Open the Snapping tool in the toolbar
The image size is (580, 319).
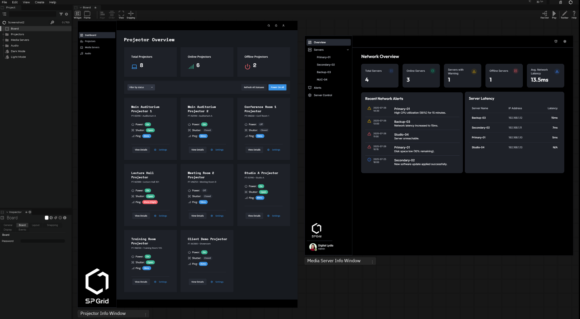(x=131, y=14)
